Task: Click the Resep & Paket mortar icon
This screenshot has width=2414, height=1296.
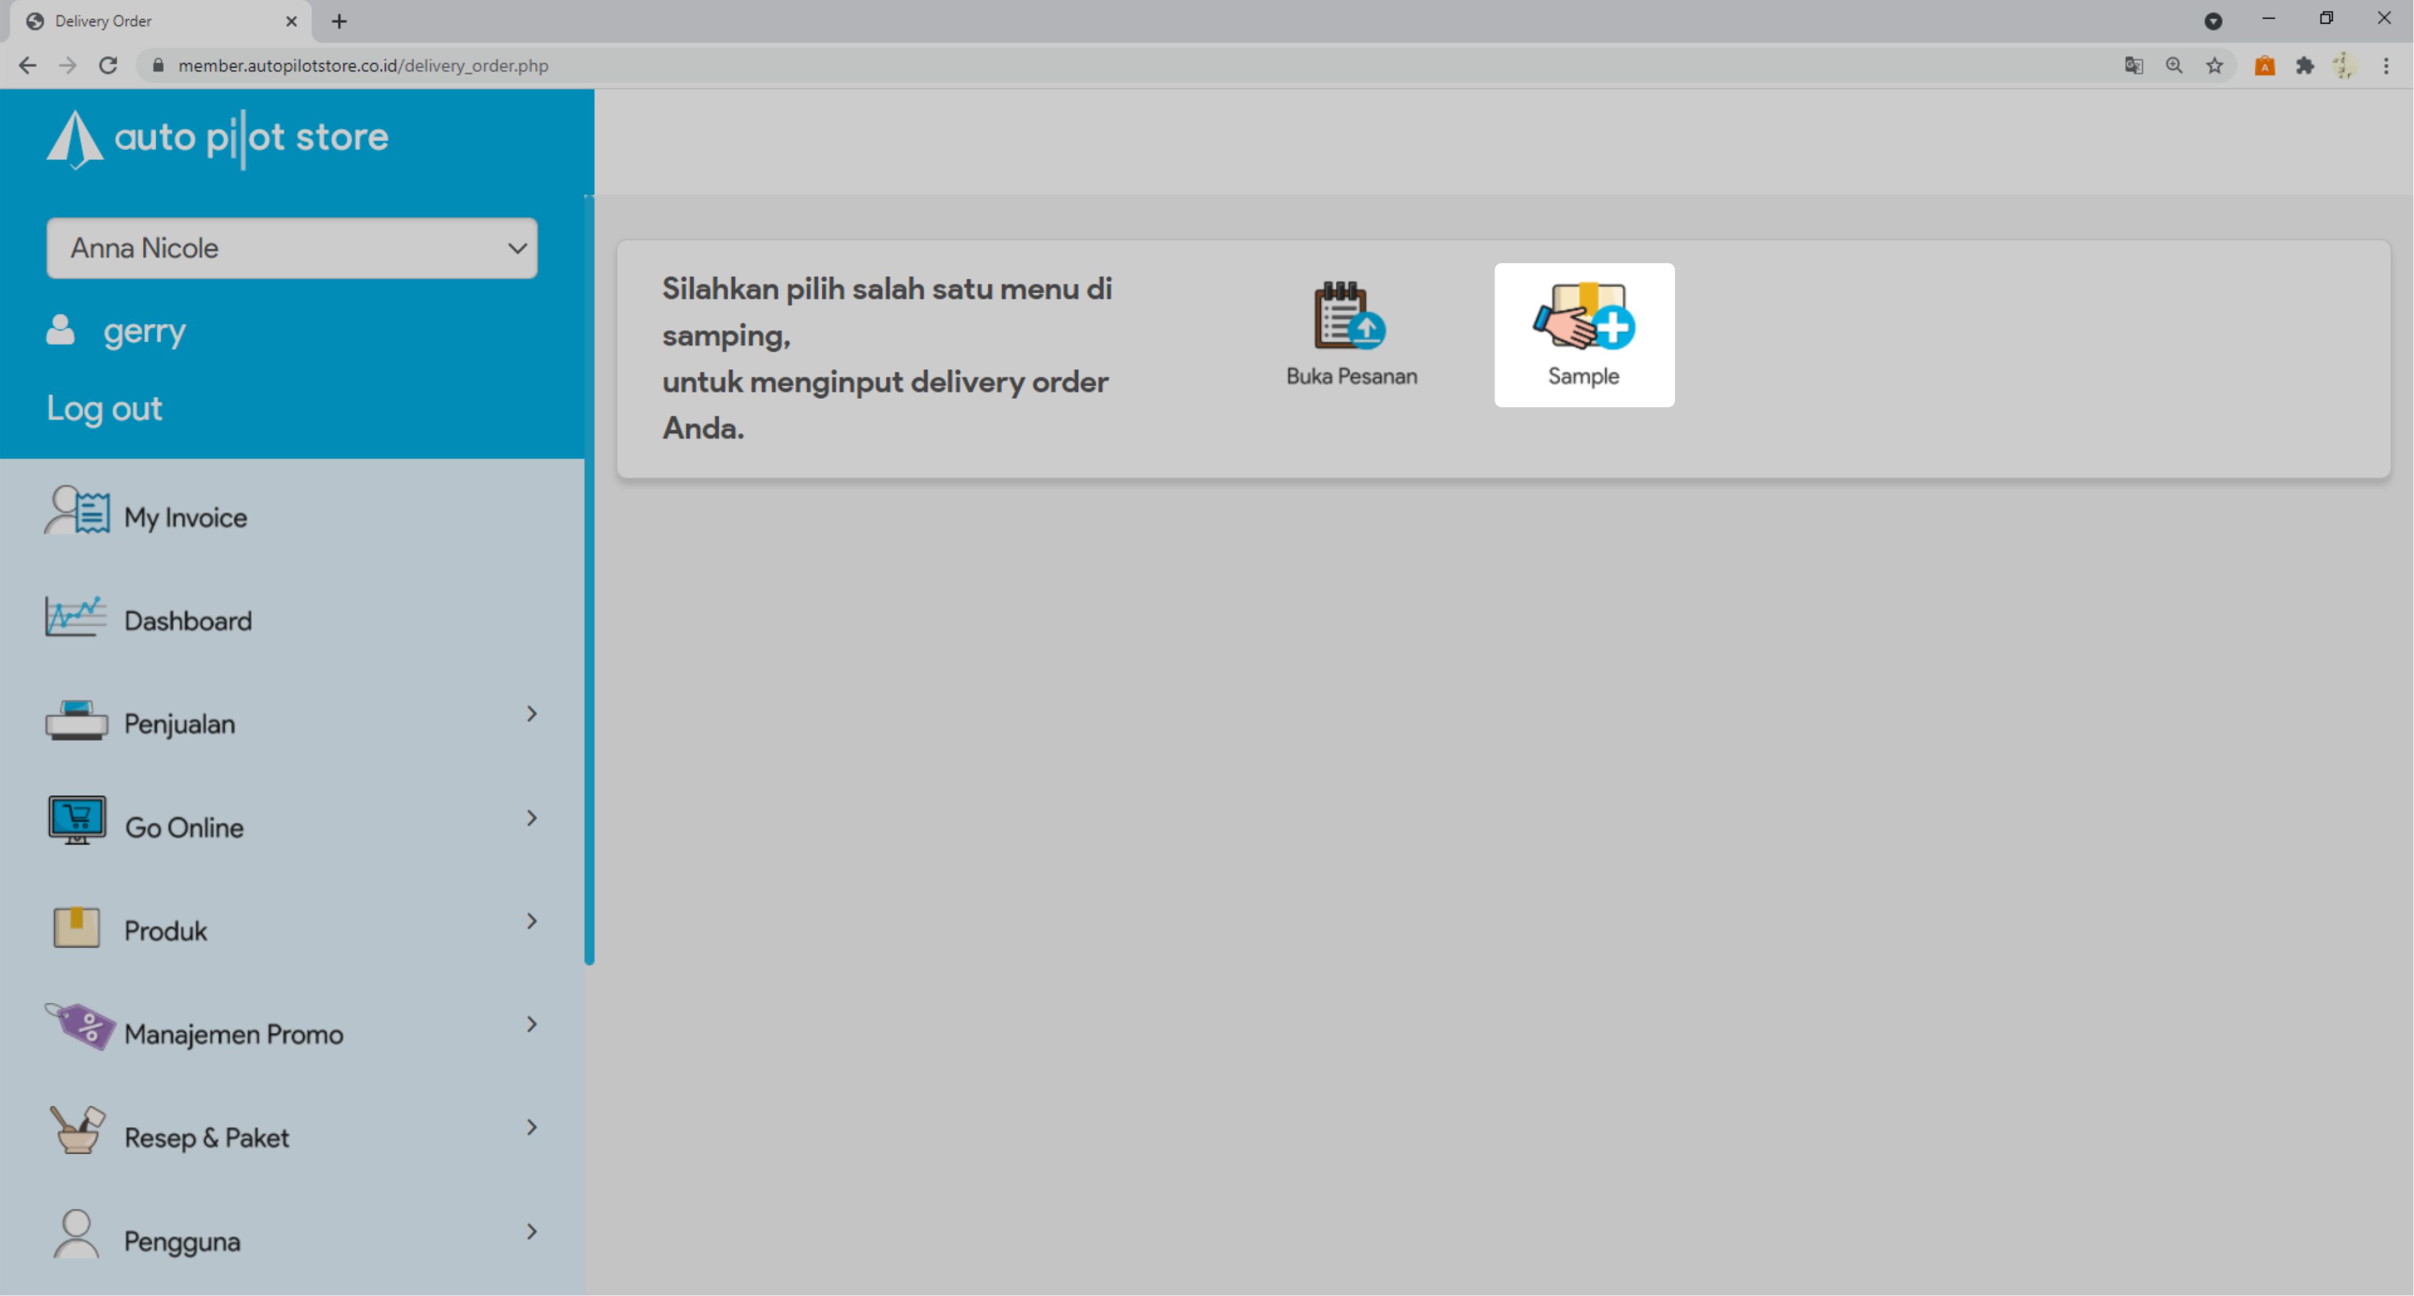Action: click(77, 1130)
